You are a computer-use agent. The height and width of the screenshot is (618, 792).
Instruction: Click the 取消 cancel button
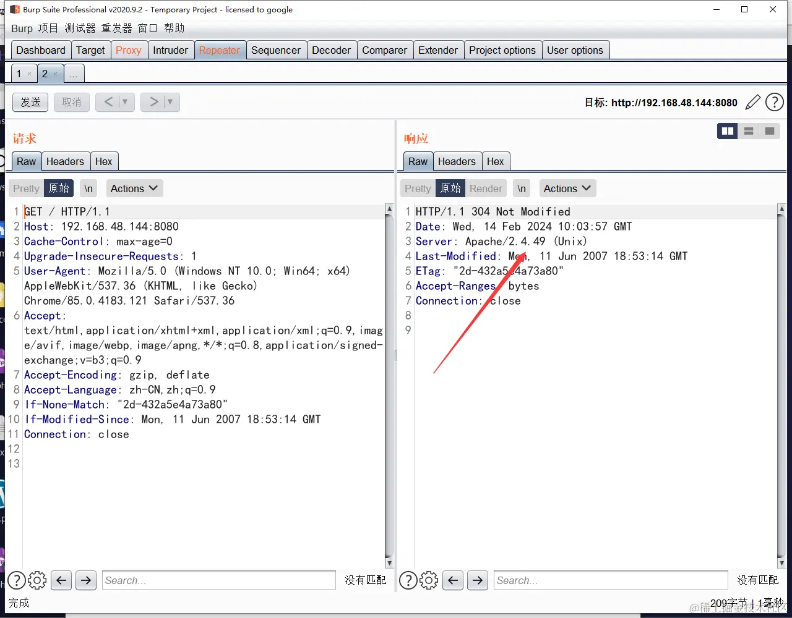72,102
